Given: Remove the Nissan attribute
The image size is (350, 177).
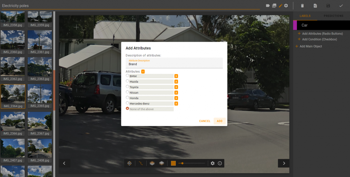Looking at the screenshot, I should (x=176, y=93).
